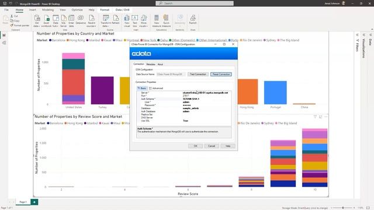Click the Reset Connection button
Screen dimensions: 374x210
pos(221,74)
